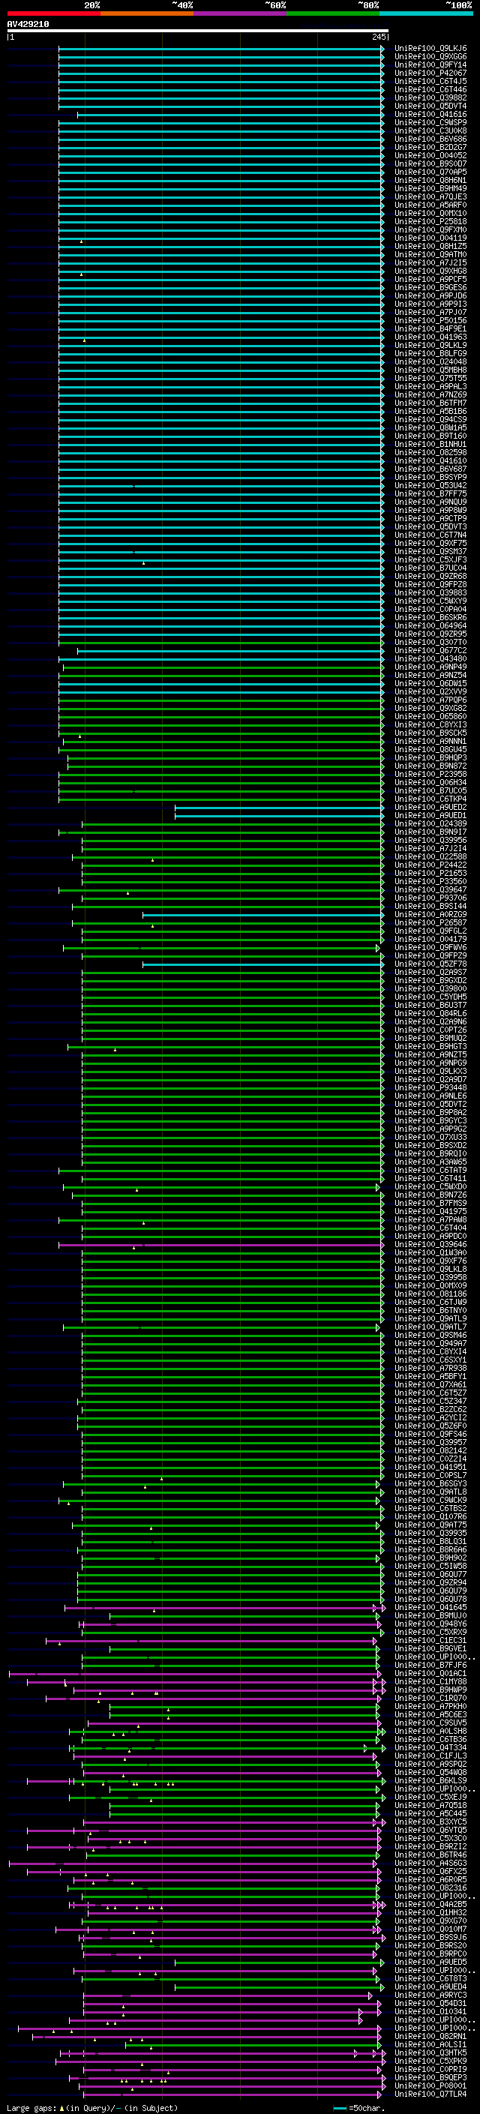The width and height of the screenshot is (480, 2114).
Task: Select the UniRef100_P50156 entry
Action: pos(430,321)
